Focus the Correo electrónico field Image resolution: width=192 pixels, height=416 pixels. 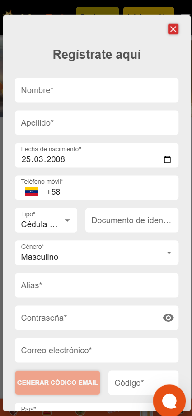pyautogui.click(x=97, y=350)
